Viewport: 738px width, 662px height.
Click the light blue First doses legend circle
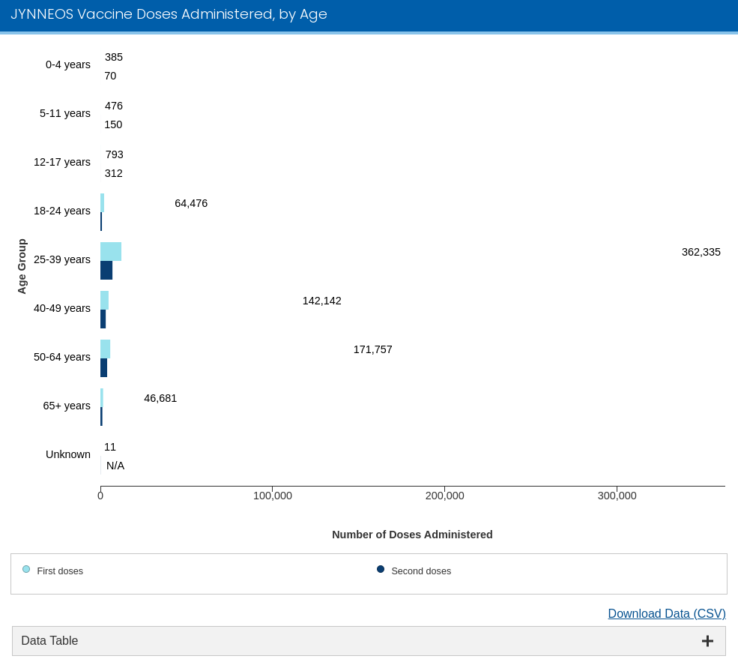(26, 570)
